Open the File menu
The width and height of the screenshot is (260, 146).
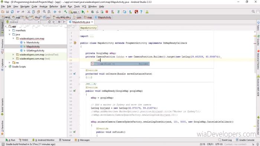pyautogui.click(x=3, y=6)
